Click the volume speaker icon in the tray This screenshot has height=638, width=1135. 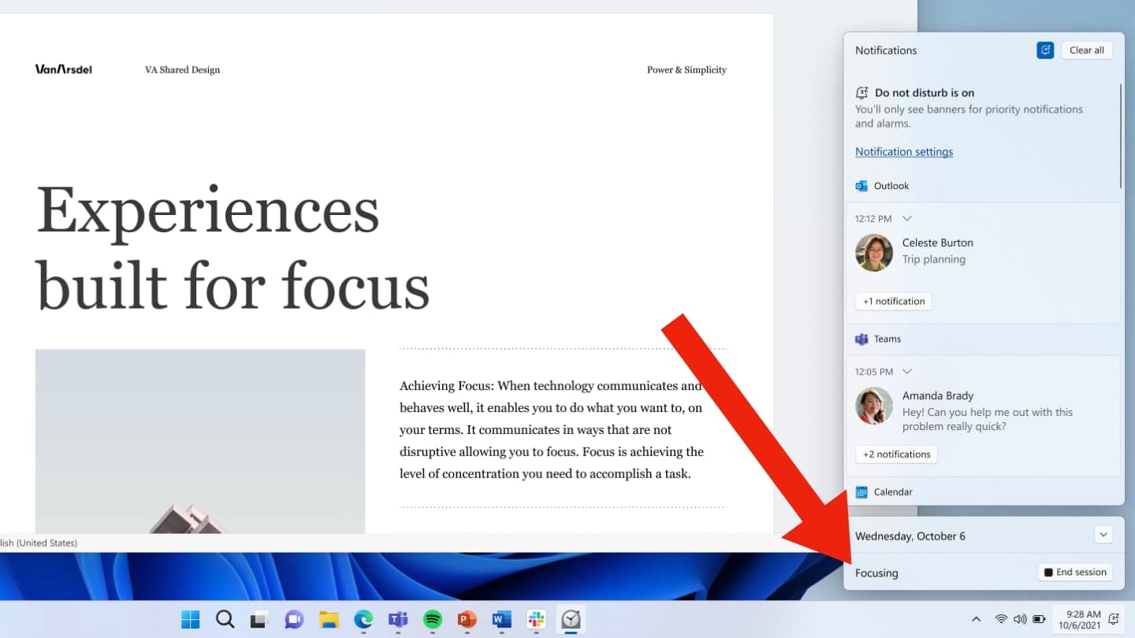point(1020,619)
